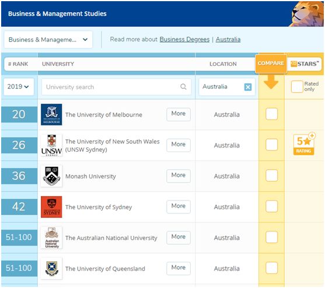The width and height of the screenshot is (325, 288).
Task: Open The University of Melbourne name link
Action: pos(104,115)
